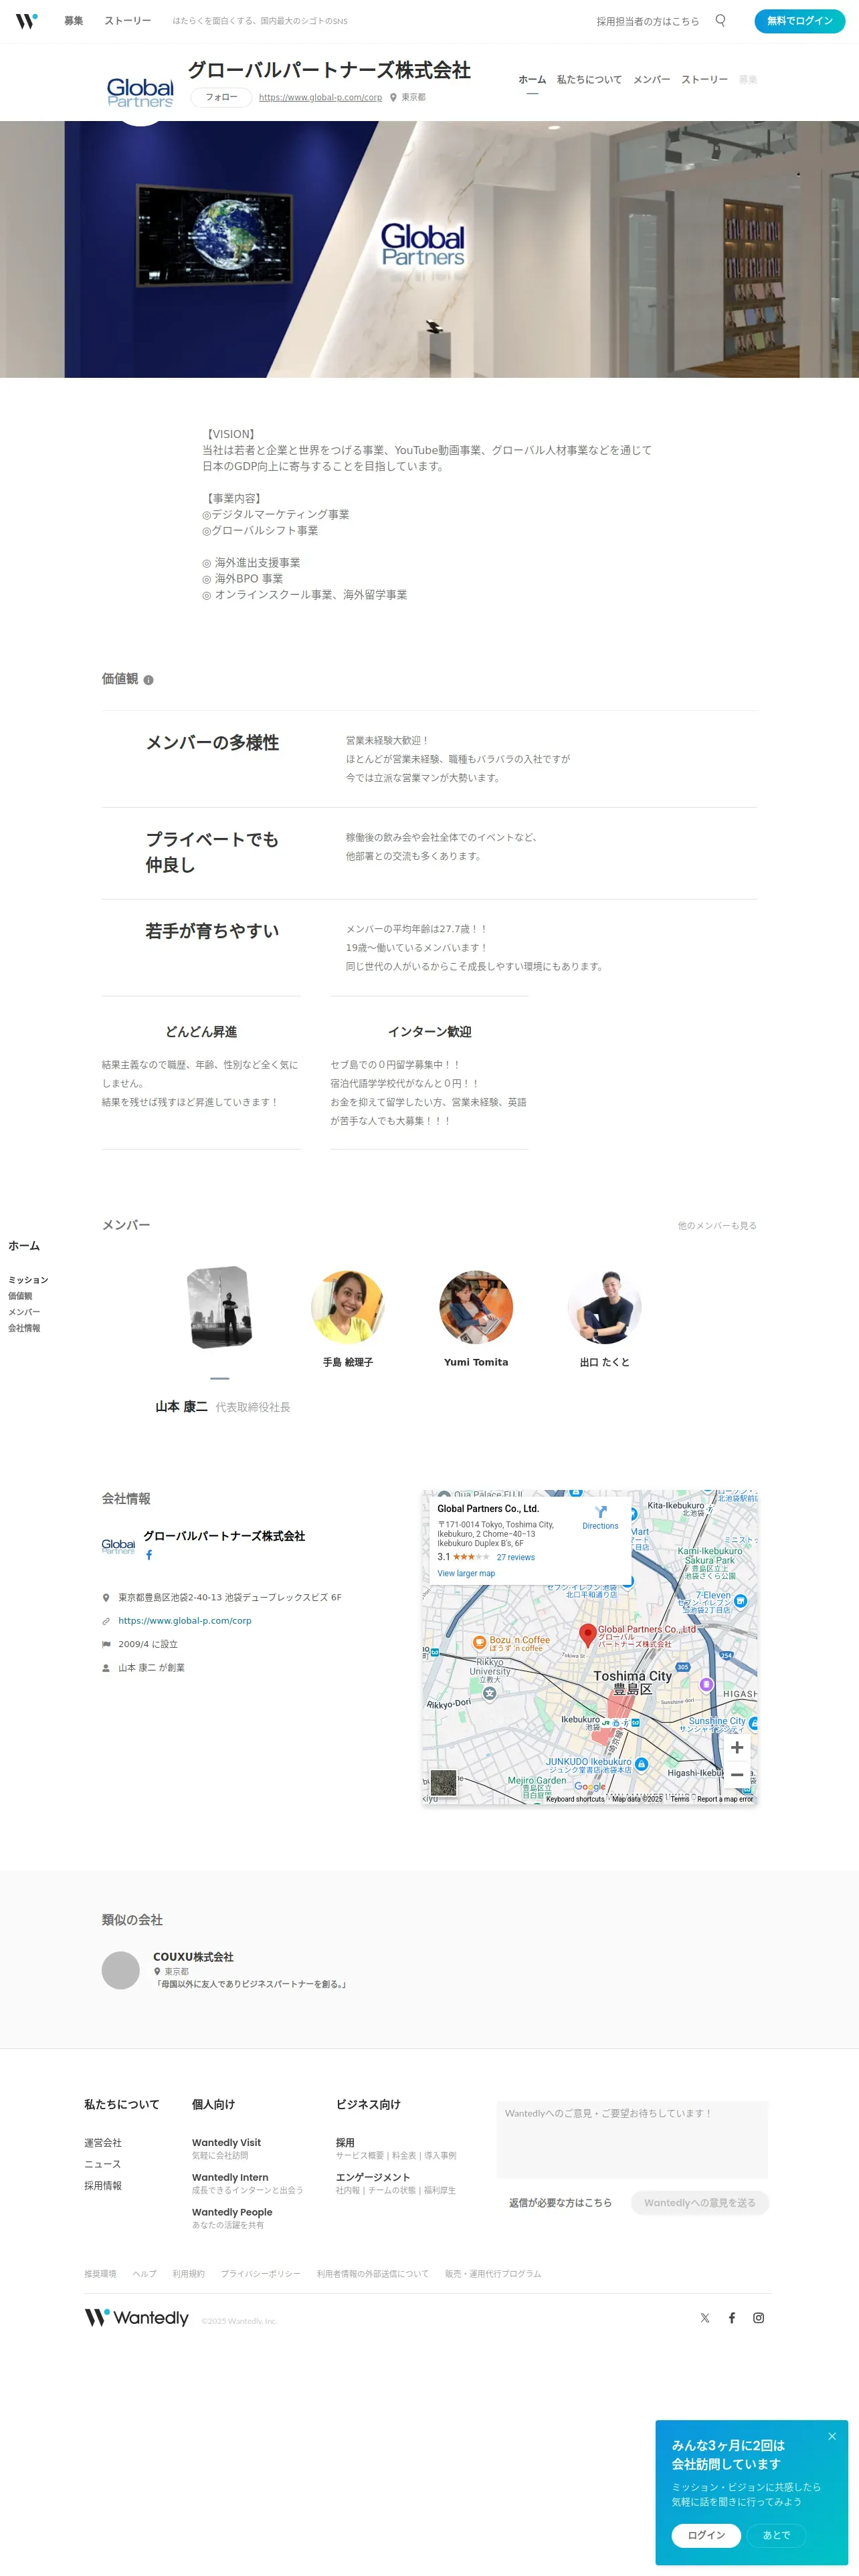Image resolution: width=859 pixels, height=2576 pixels.
Task: Click 返信が必要な方はこちら link
Action: pos(560,2203)
